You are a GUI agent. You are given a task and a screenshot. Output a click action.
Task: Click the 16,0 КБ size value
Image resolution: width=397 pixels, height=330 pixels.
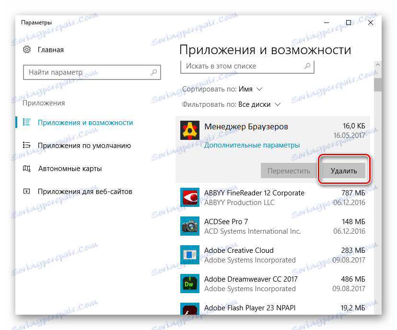point(354,125)
